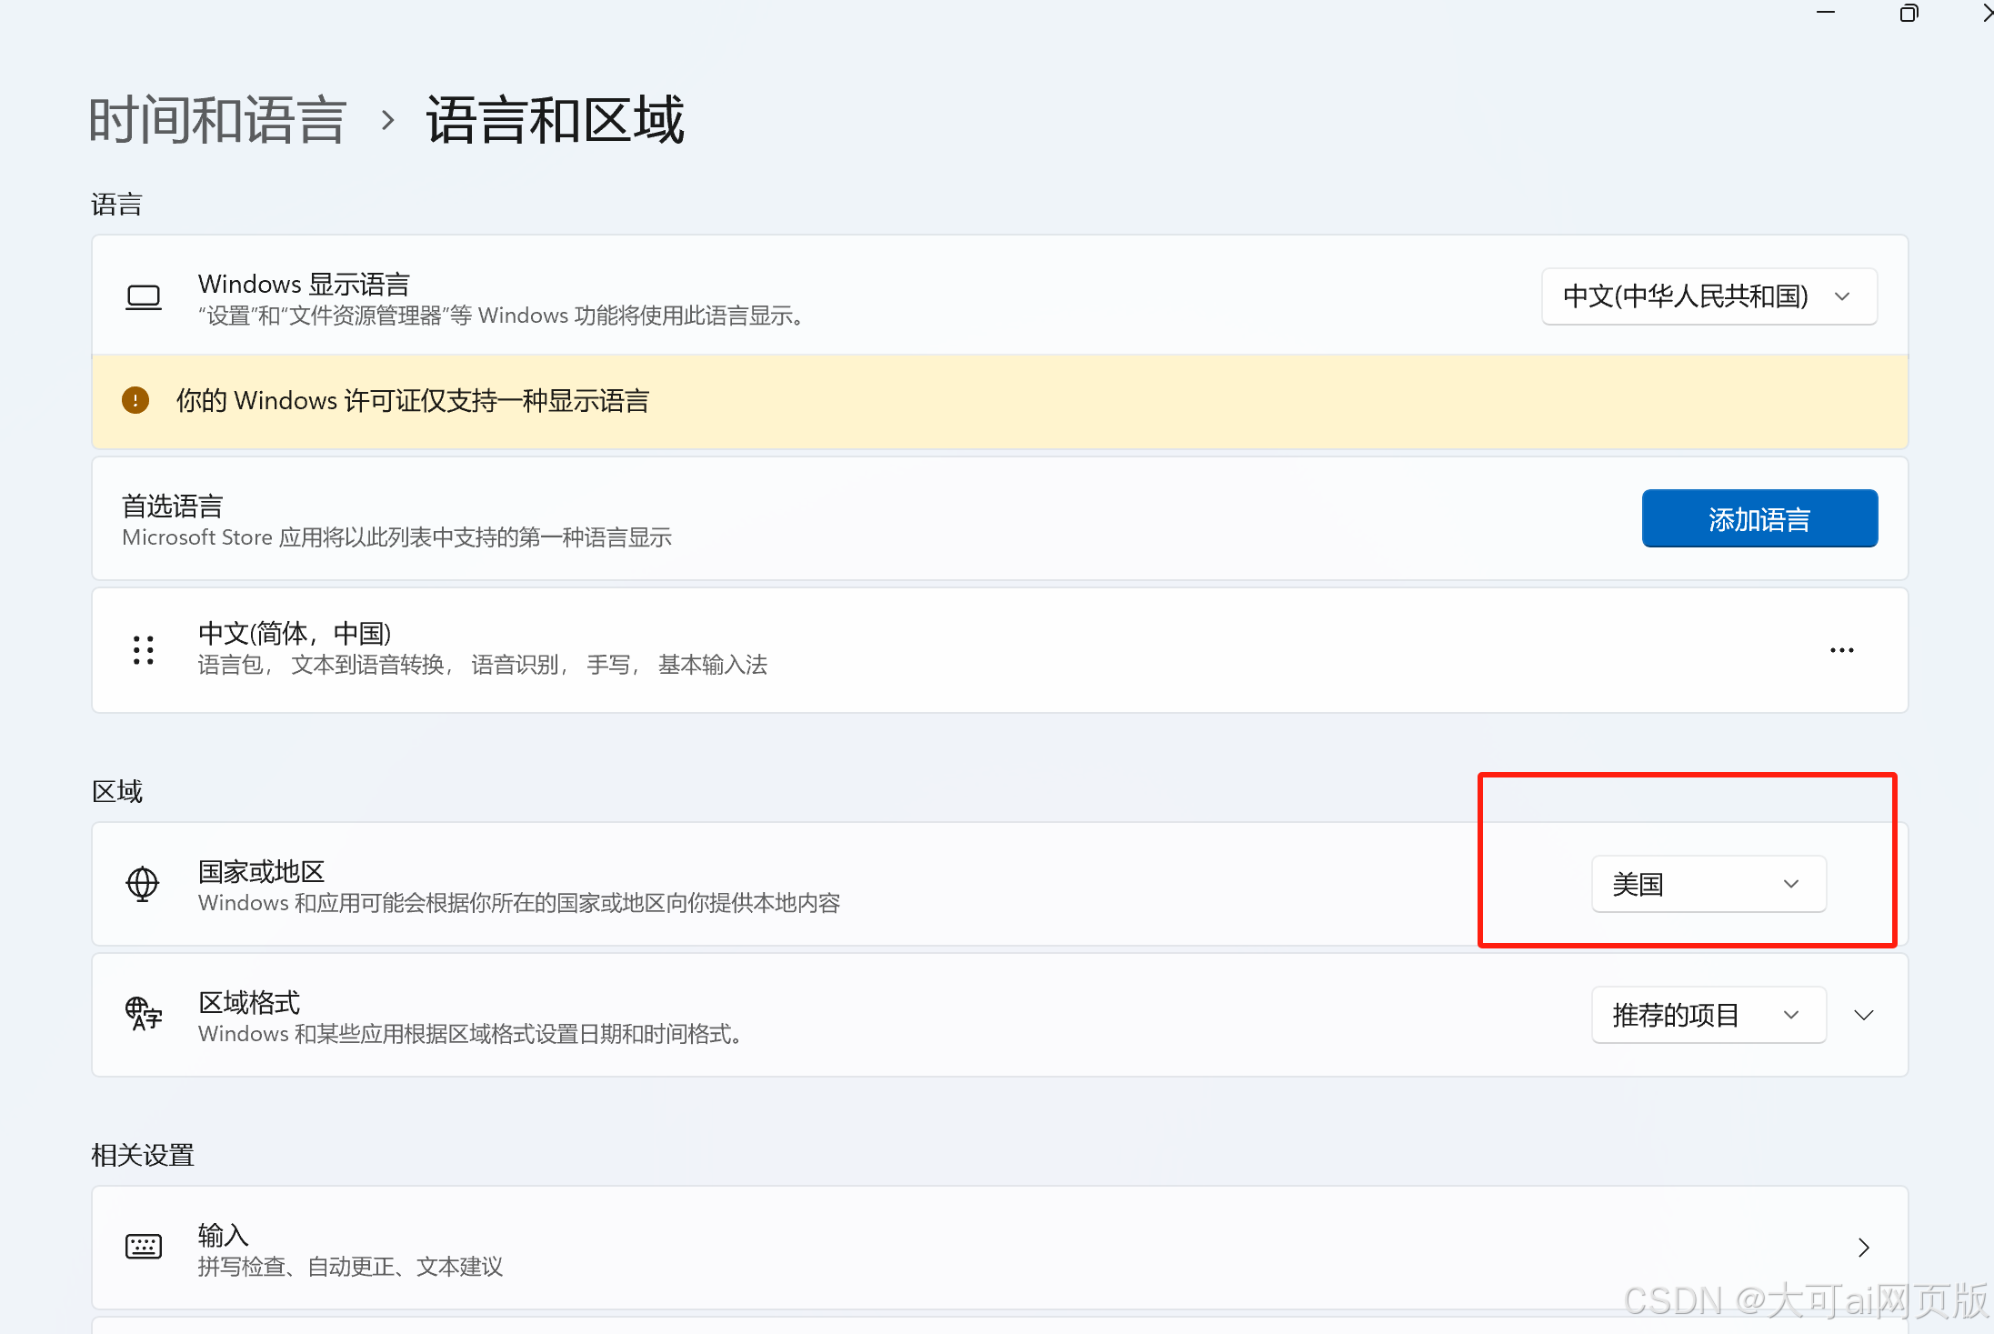Image resolution: width=1994 pixels, height=1334 pixels.
Task: Click the 添加语言 button
Action: (x=1759, y=519)
